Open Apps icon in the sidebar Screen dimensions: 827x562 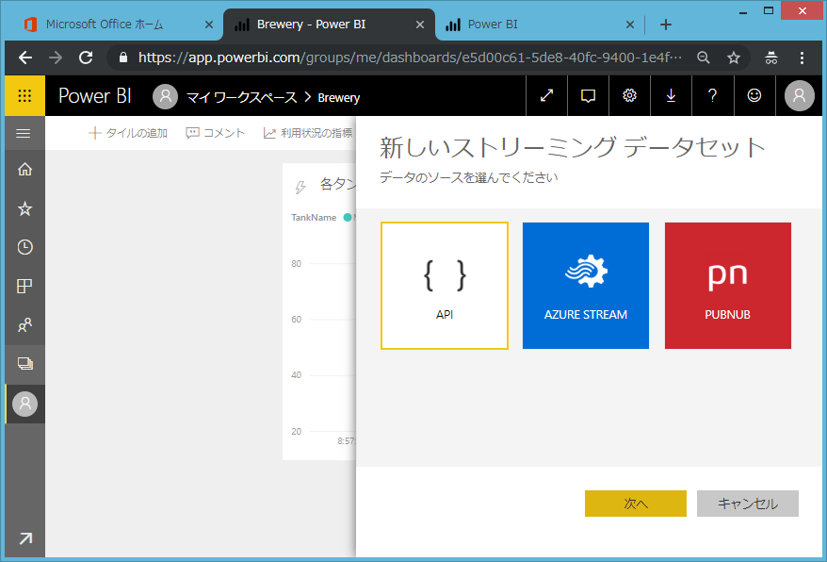(x=24, y=286)
